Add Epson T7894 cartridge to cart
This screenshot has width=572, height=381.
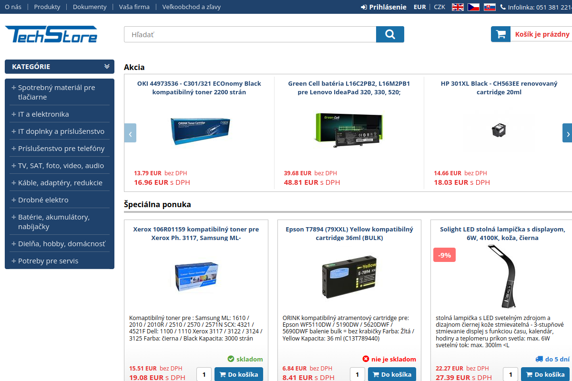point(392,375)
